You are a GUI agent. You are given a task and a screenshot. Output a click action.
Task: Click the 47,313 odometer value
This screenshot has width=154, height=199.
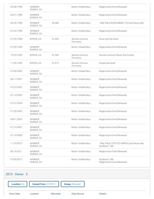pos(55,63)
